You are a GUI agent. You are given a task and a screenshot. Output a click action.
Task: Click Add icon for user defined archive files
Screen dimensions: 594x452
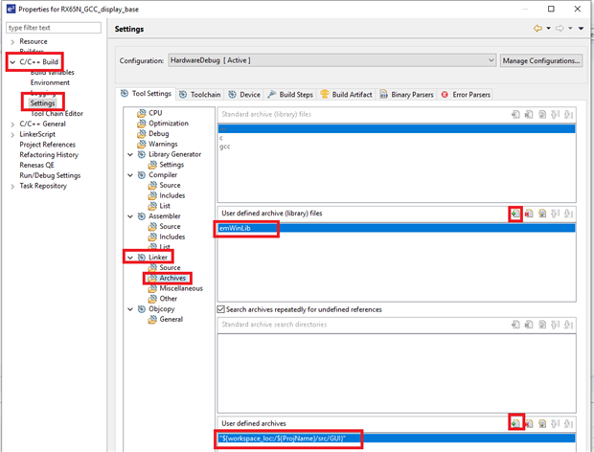pos(515,214)
